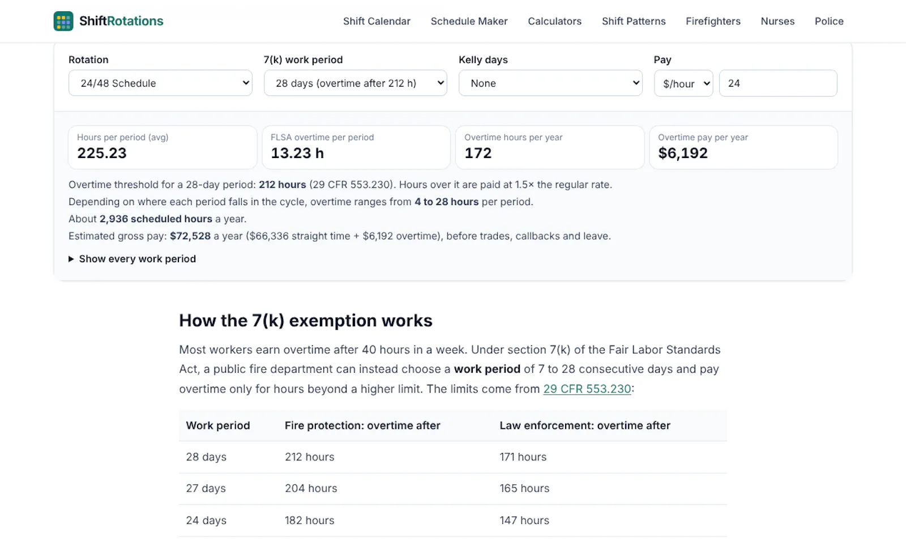Click the 28 days table cell
The width and height of the screenshot is (906, 542).
coord(206,457)
